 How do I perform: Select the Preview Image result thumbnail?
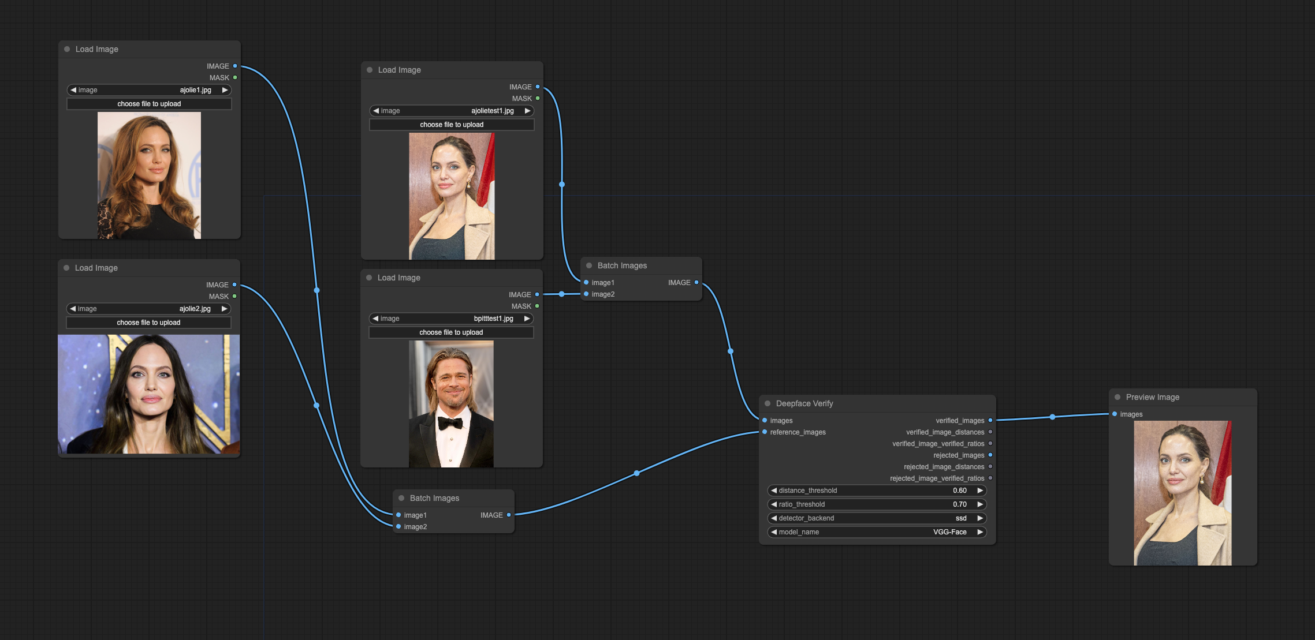tap(1183, 493)
